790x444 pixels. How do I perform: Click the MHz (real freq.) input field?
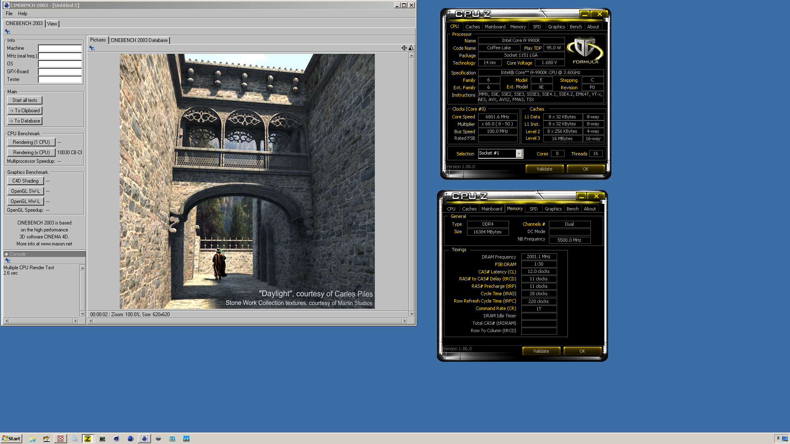60,56
